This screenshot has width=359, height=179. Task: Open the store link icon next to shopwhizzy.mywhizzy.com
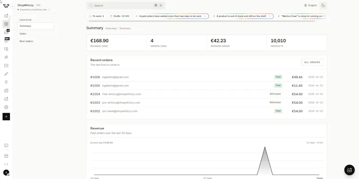coord(49,9)
